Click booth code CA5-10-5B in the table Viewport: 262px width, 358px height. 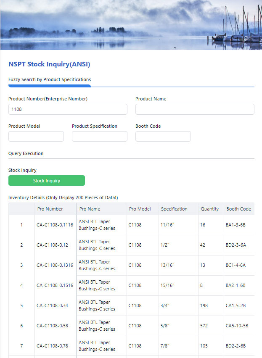tap(237, 326)
